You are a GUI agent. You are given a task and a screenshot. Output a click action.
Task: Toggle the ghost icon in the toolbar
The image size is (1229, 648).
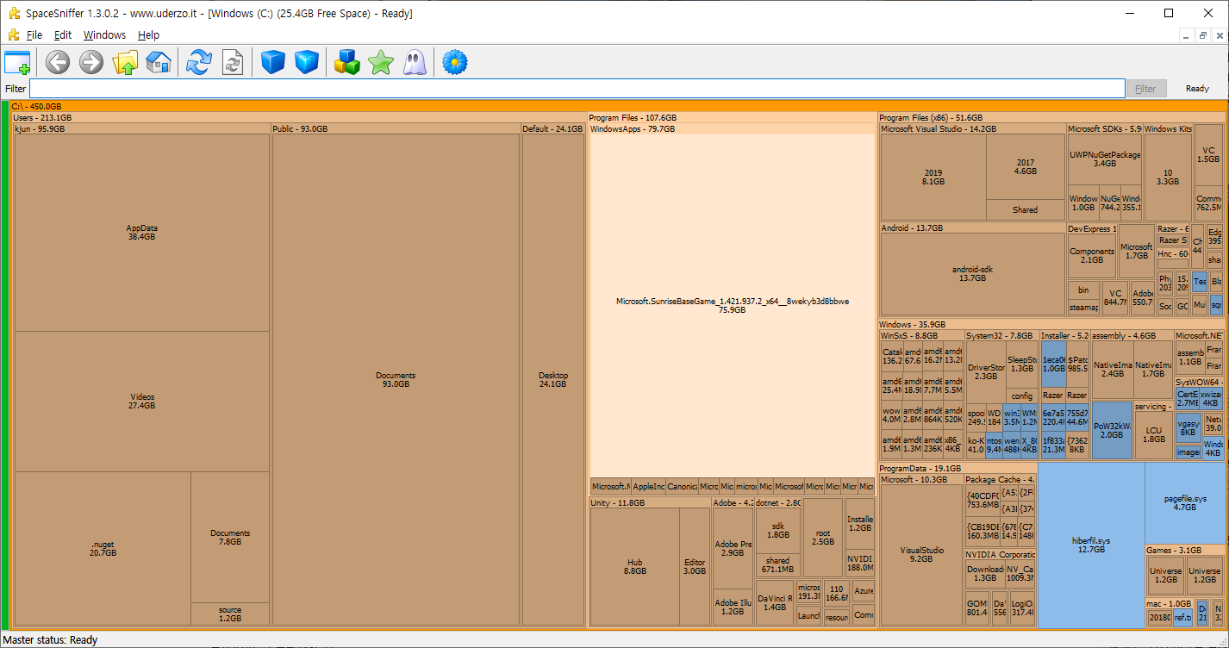(415, 62)
